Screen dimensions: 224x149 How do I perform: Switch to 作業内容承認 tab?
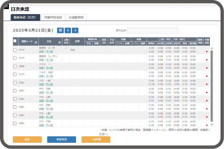coord(53,17)
